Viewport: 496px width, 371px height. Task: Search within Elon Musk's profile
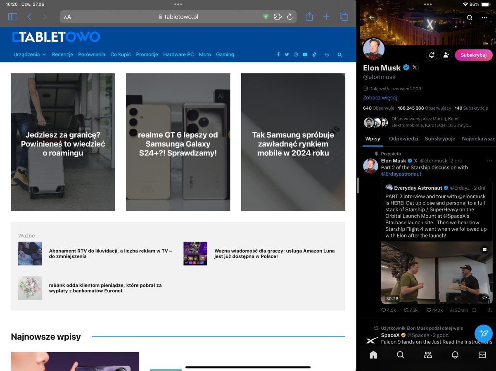[x=470, y=18]
